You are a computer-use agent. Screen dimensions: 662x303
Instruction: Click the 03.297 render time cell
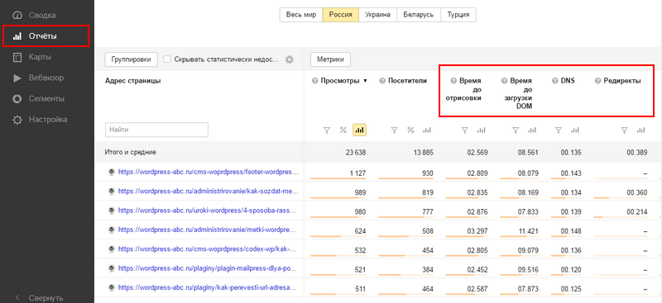(x=477, y=231)
